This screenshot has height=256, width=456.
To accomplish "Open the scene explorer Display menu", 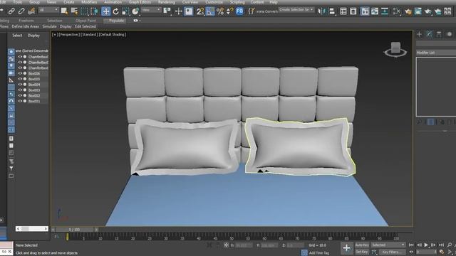I will point(33,36).
